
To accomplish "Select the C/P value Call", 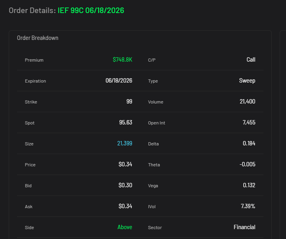I will [251, 60].
